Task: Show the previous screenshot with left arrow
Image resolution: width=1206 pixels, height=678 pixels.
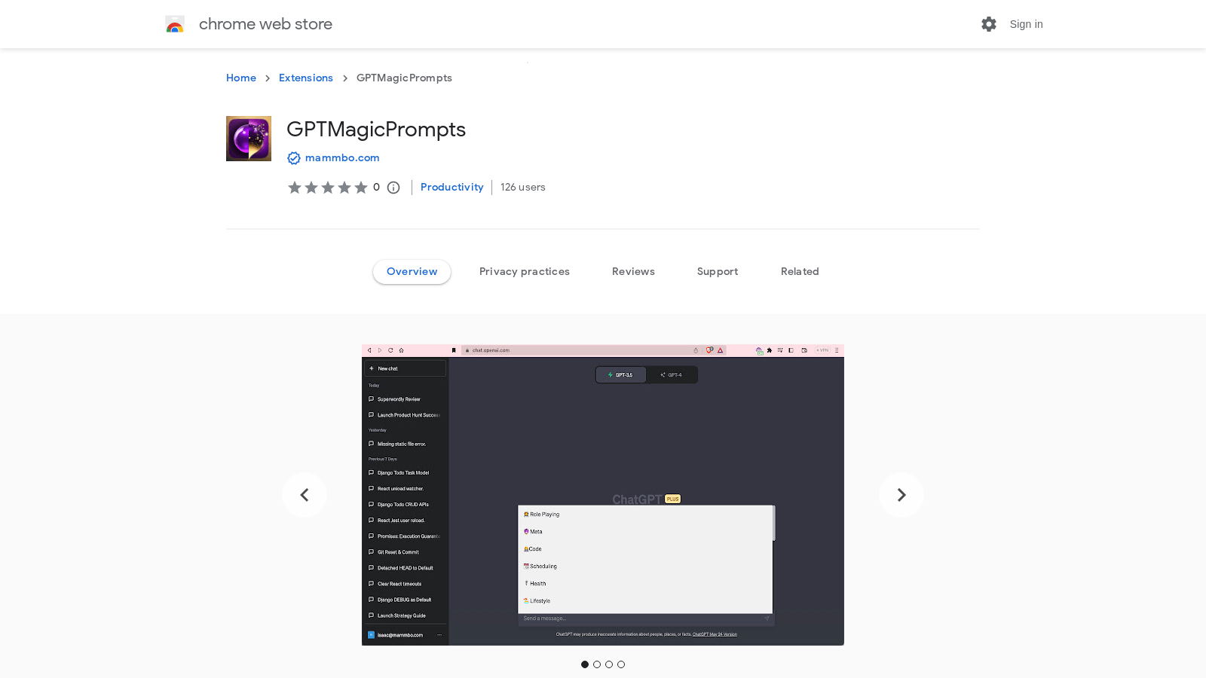Action: pos(305,495)
